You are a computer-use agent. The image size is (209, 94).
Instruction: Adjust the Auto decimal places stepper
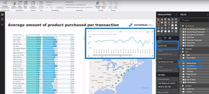(63, 8)
